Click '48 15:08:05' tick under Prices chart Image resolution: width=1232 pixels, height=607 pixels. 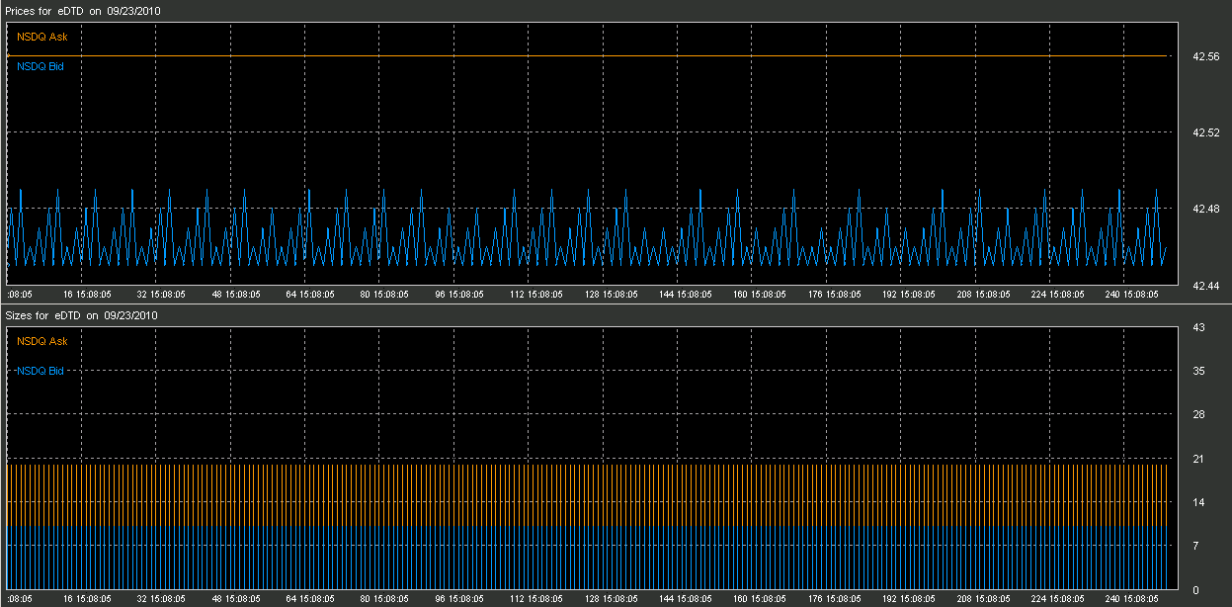pyautogui.click(x=235, y=295)
